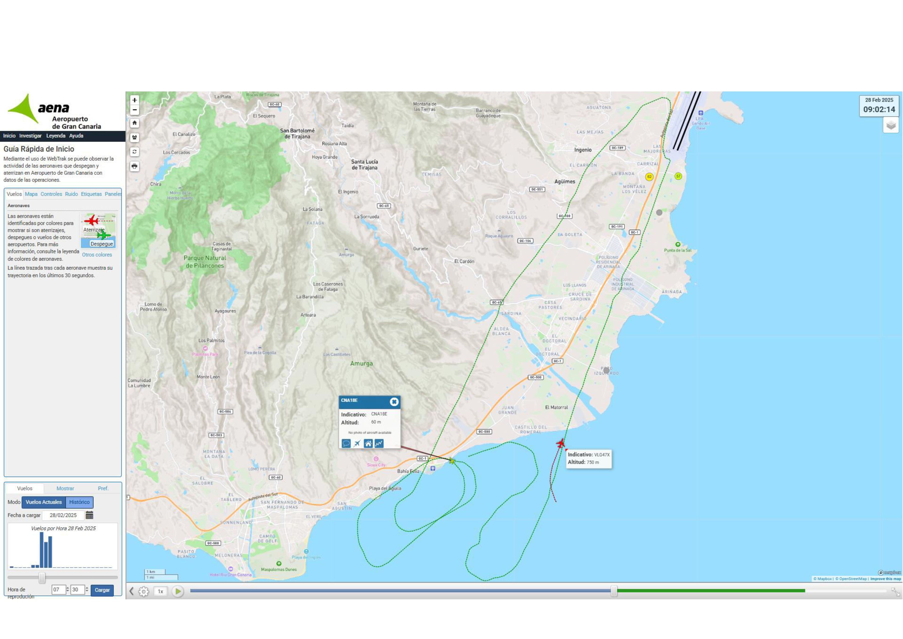Click the house icon in CNA18E popup
The height and width of the screenshot is (639, 903).
[x=368, y=444]
